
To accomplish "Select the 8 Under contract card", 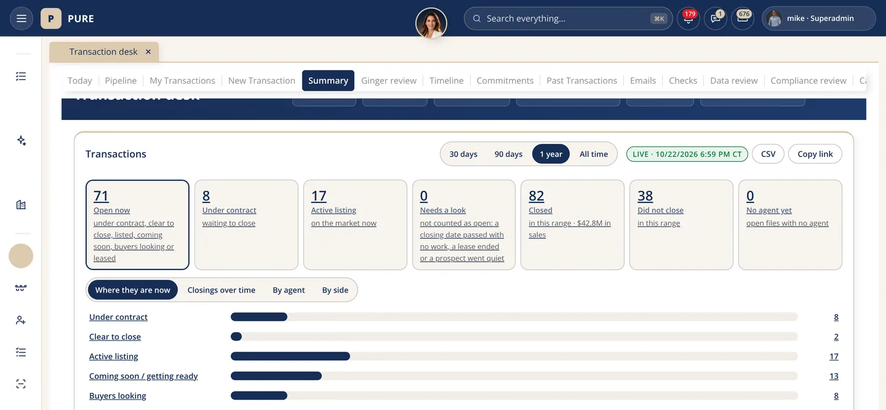I will 246,225.
